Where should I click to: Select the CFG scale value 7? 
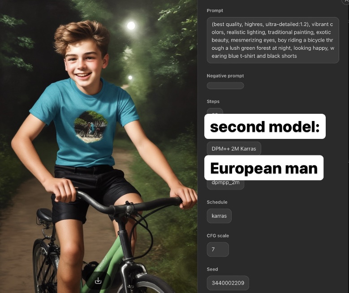pos(218,250)
